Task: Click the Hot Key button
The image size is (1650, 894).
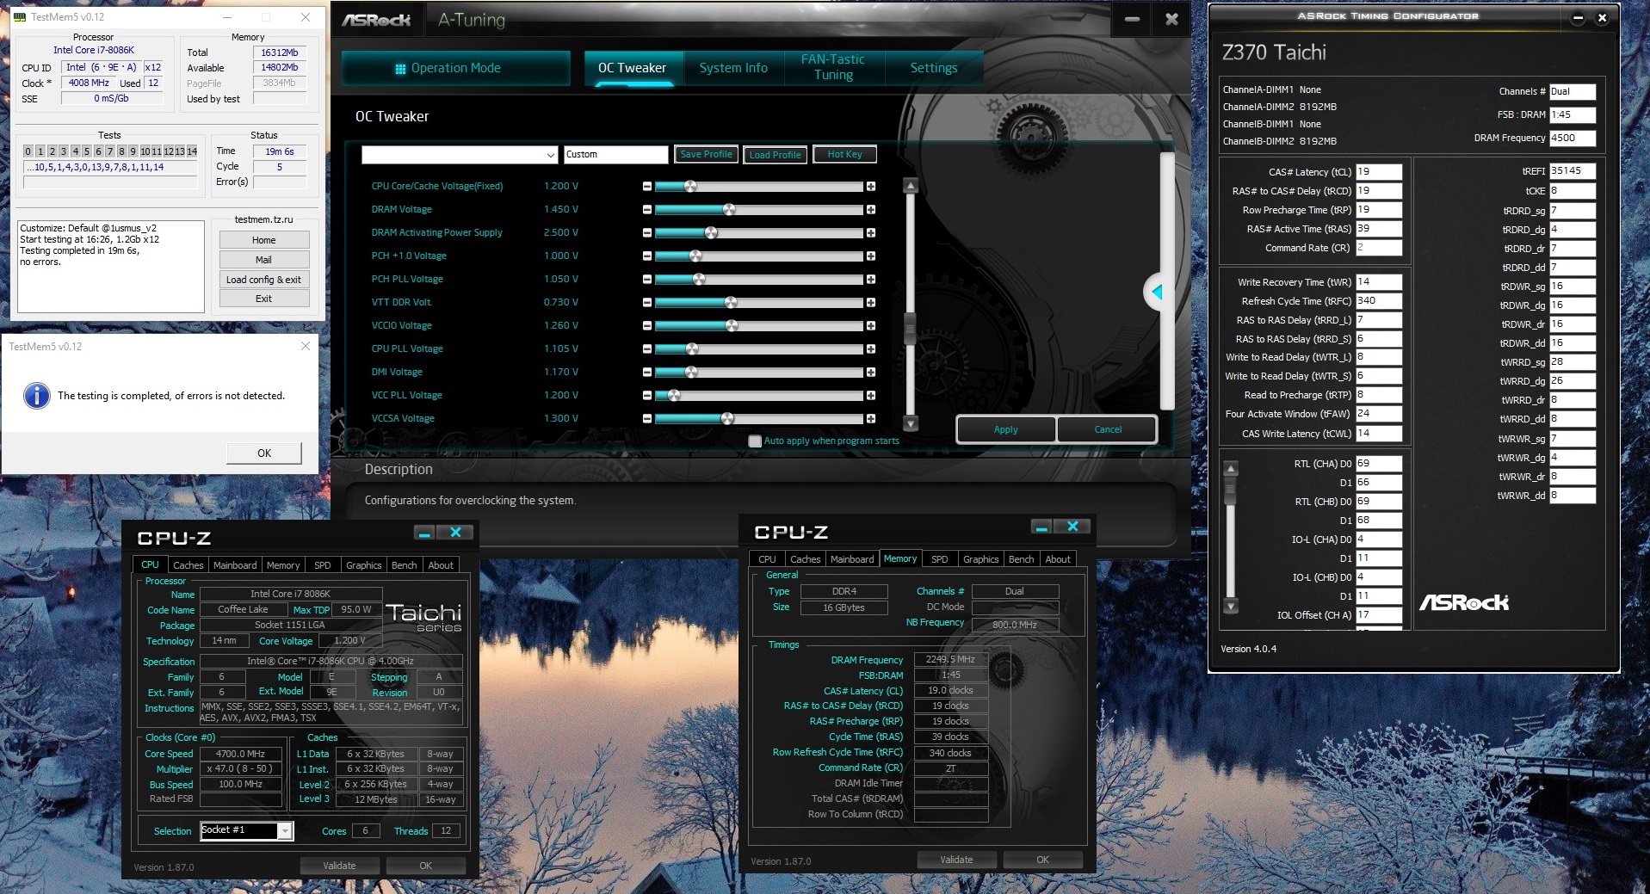Action: pyautogui.click(x=844, y=154)
